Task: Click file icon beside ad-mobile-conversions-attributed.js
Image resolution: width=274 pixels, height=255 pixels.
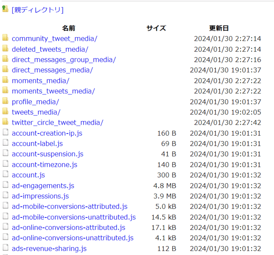Action: pos(6,205)
